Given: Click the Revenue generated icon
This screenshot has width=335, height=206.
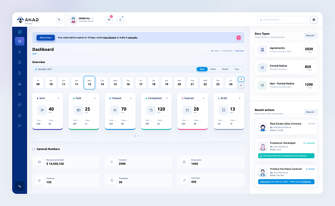Looking at the screenshot, I should click(39, 162).
